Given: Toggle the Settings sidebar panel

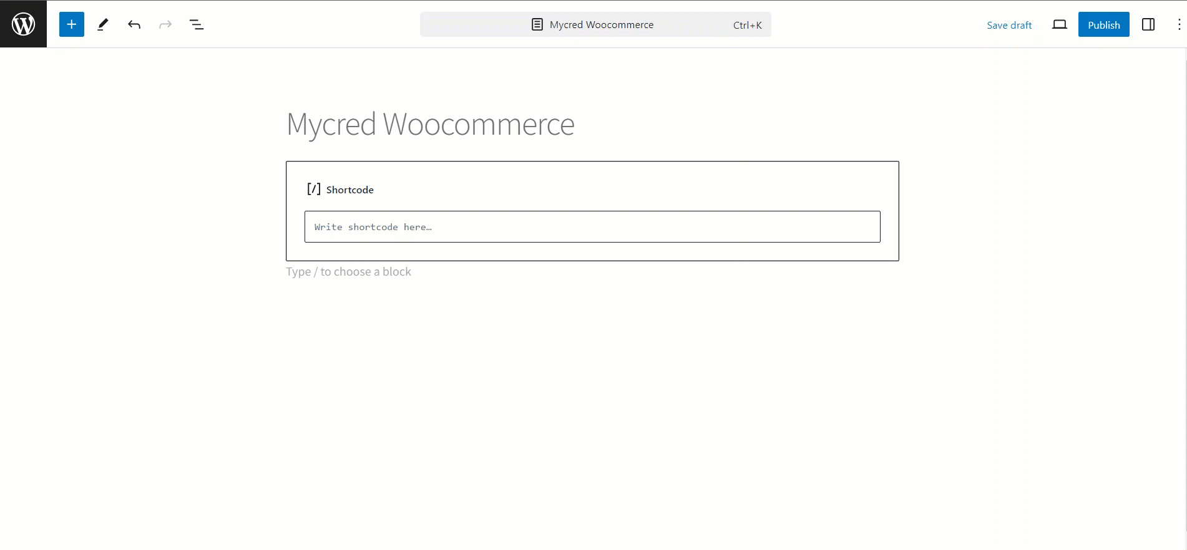Looking at the screenshot, I should click(1148, 24).
